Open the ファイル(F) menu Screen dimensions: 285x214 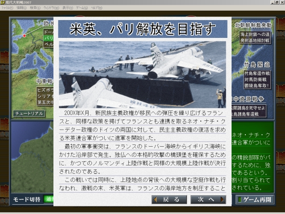[7, 8]
